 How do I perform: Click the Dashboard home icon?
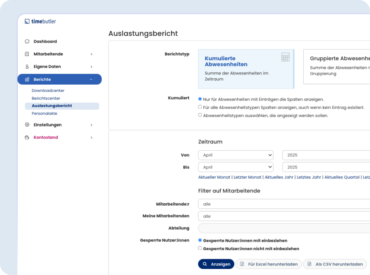(27, 42)
